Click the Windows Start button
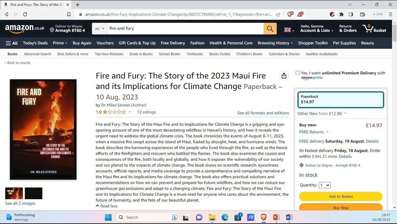 (108, 217)
